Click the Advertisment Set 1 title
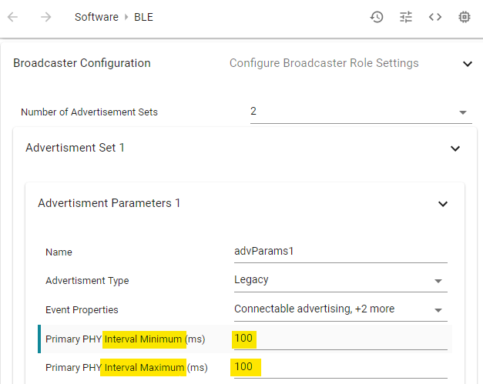The image size is (483, 384). coord(75,148)
